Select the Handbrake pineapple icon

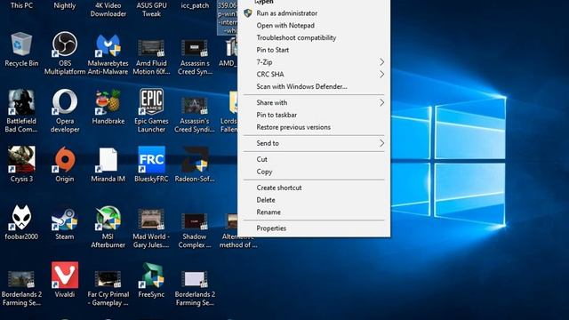(108, 101)
